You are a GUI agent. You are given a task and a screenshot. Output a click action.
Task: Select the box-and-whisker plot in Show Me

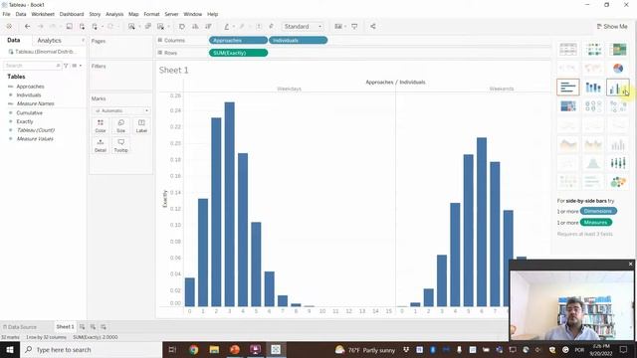click(x=618, y=163)
